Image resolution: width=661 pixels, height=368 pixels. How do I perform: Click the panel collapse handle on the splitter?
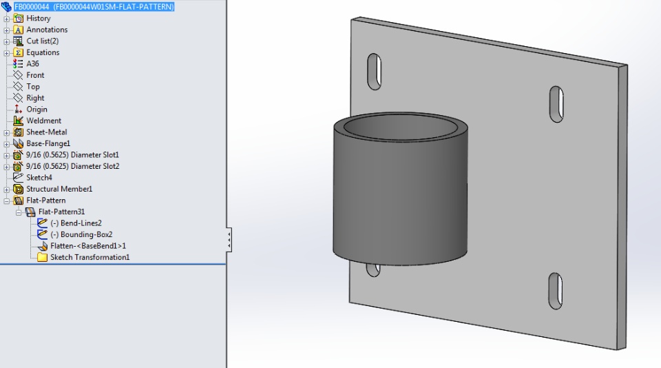229,240
